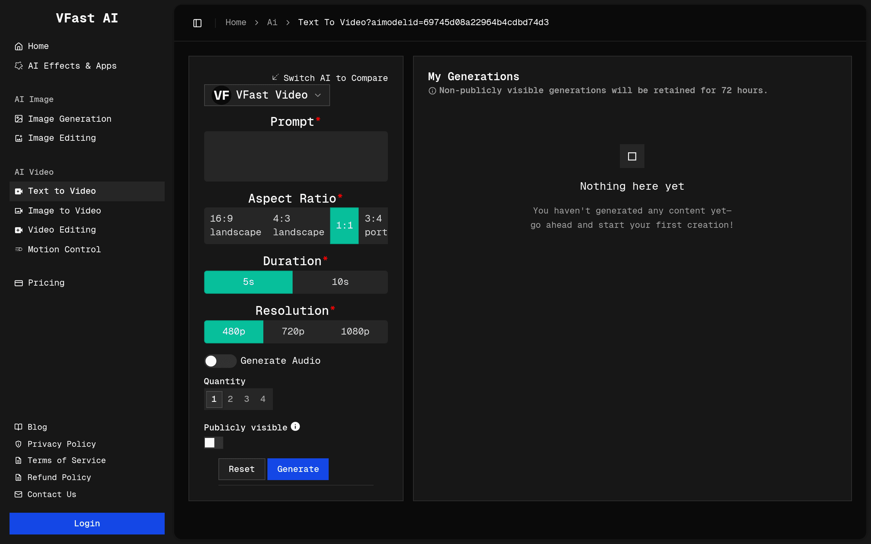Screen dimensions: 871x544
Task: Click the Motion Control icon
Action: 19,249
